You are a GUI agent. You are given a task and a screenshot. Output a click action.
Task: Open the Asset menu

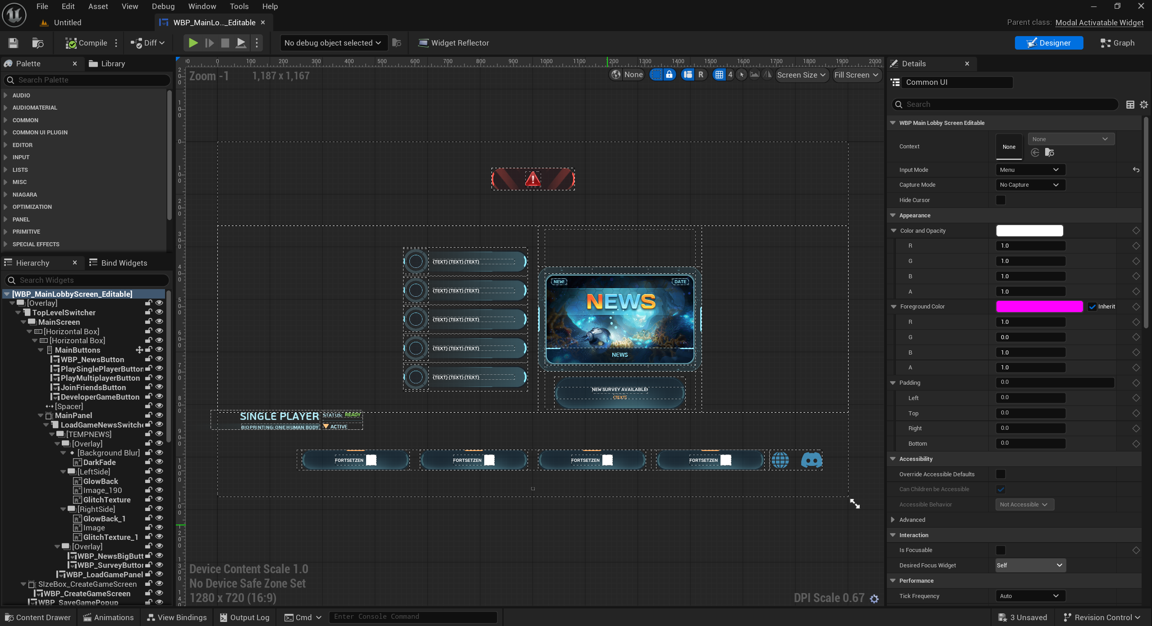pyautogui.click(x=98, y=6)
